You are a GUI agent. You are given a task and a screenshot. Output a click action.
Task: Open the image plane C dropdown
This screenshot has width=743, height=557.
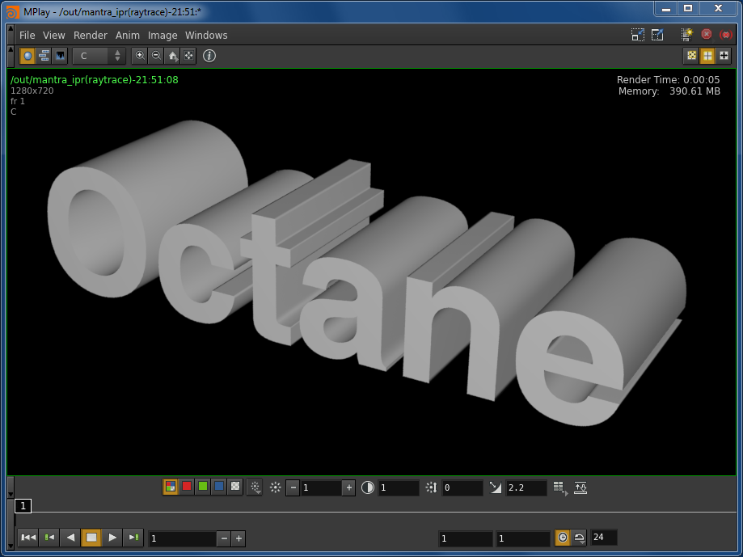pos(99,56)
